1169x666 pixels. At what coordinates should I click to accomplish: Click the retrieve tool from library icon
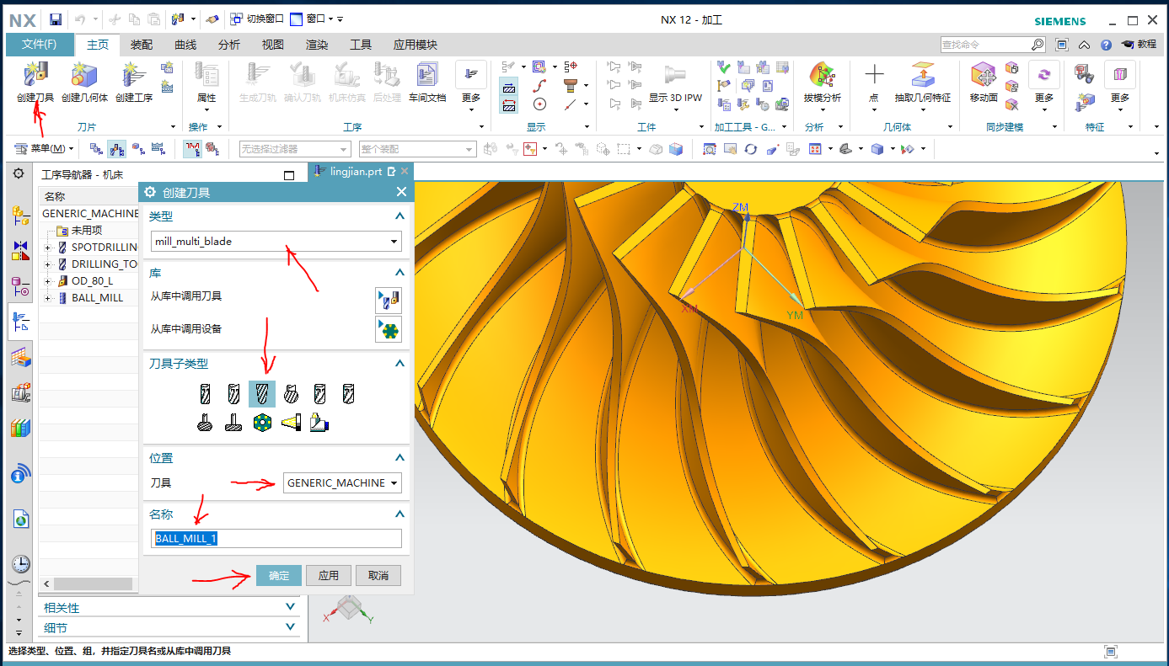388,300
